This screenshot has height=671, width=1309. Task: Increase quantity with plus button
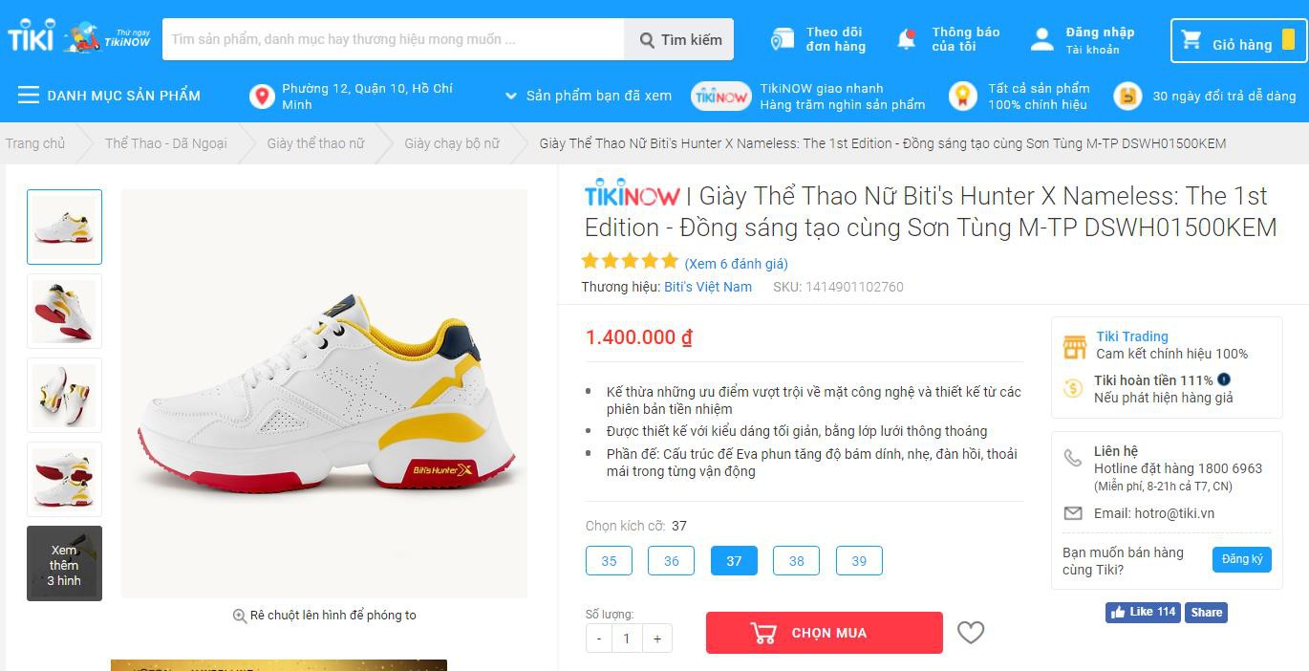pyautogui.click(x=657, y=639)
